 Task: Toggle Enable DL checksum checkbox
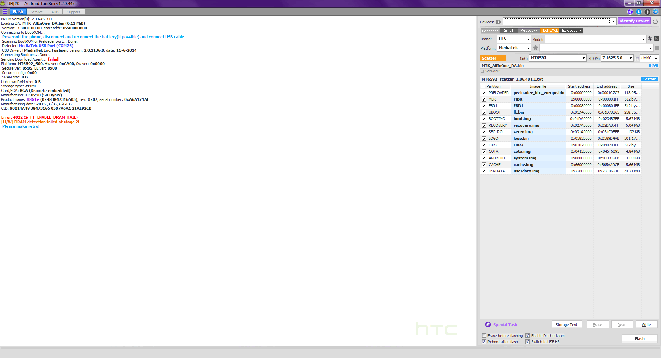[x=527, y=336]
